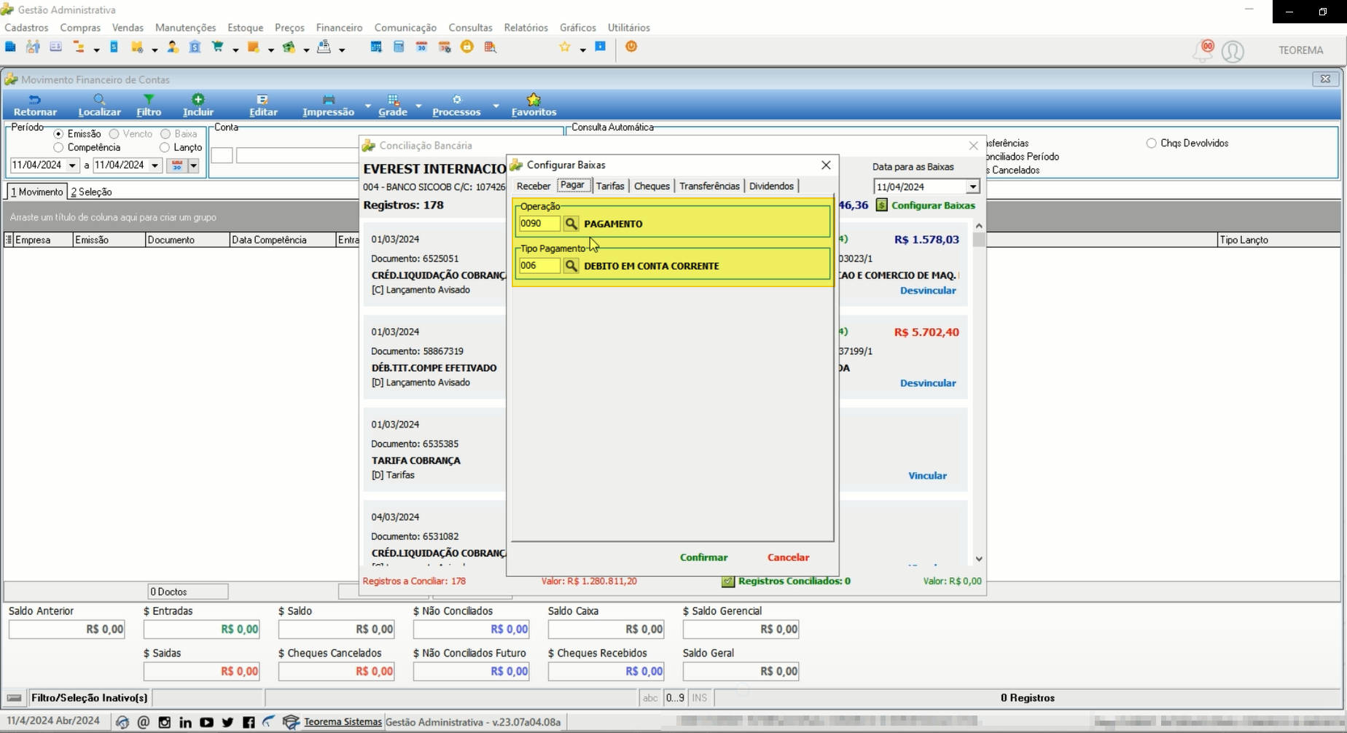Viewport: 1347px width, 733px height.
Task: Open the Impressão dropdown arrow
Action: pos(367,106)
